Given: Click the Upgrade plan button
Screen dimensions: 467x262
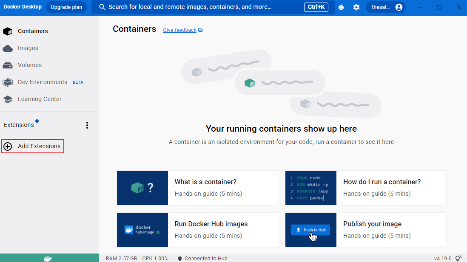Looking at the screenshot, I should pos(66,7).
